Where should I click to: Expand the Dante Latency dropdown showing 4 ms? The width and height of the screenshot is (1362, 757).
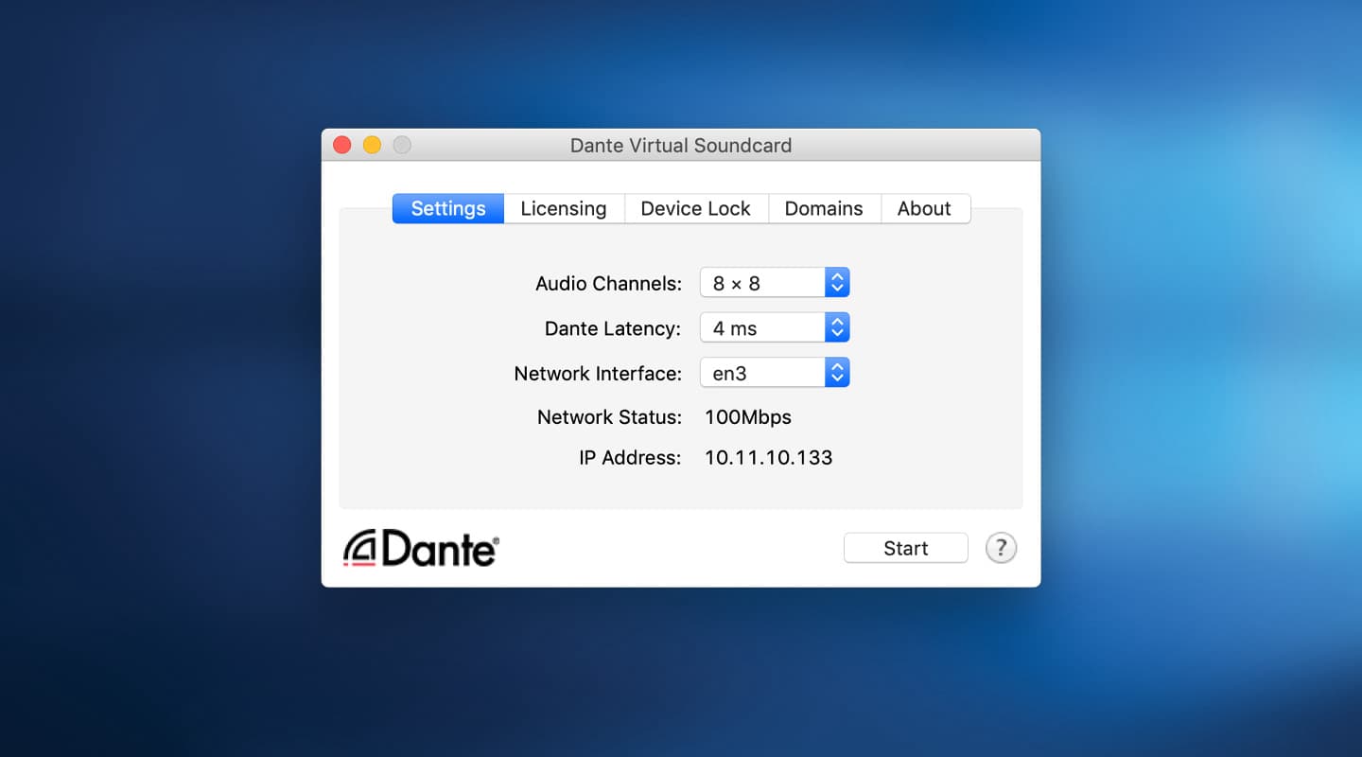pos(775,327)
